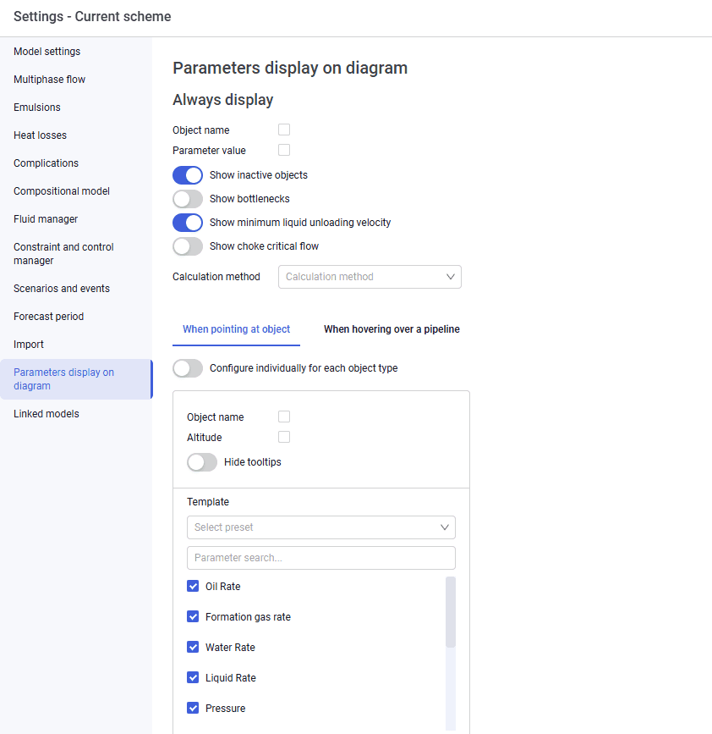Switch to When pointing at object tab
This screenshot has height=734, width=712.
[236, 329]
